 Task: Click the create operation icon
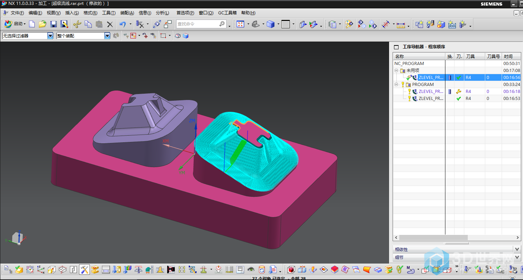(x=463, y=24)
